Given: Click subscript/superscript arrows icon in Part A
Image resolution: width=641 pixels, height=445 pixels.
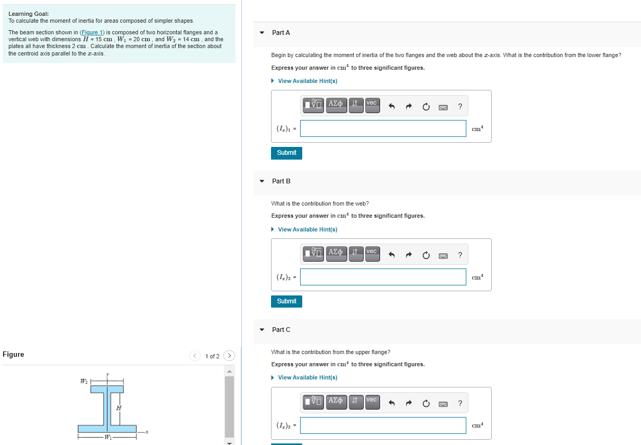Looking at the screenshot, I should point(356,105).
